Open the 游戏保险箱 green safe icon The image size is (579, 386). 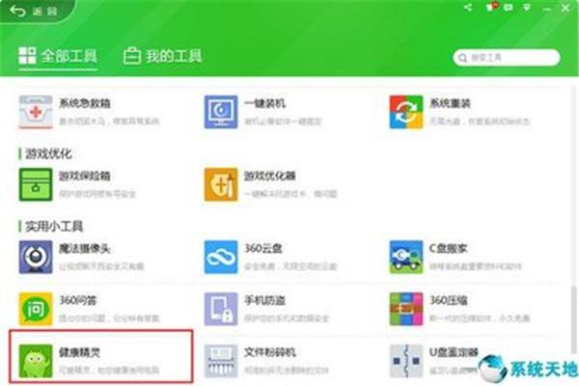click(x=36, y=184)
